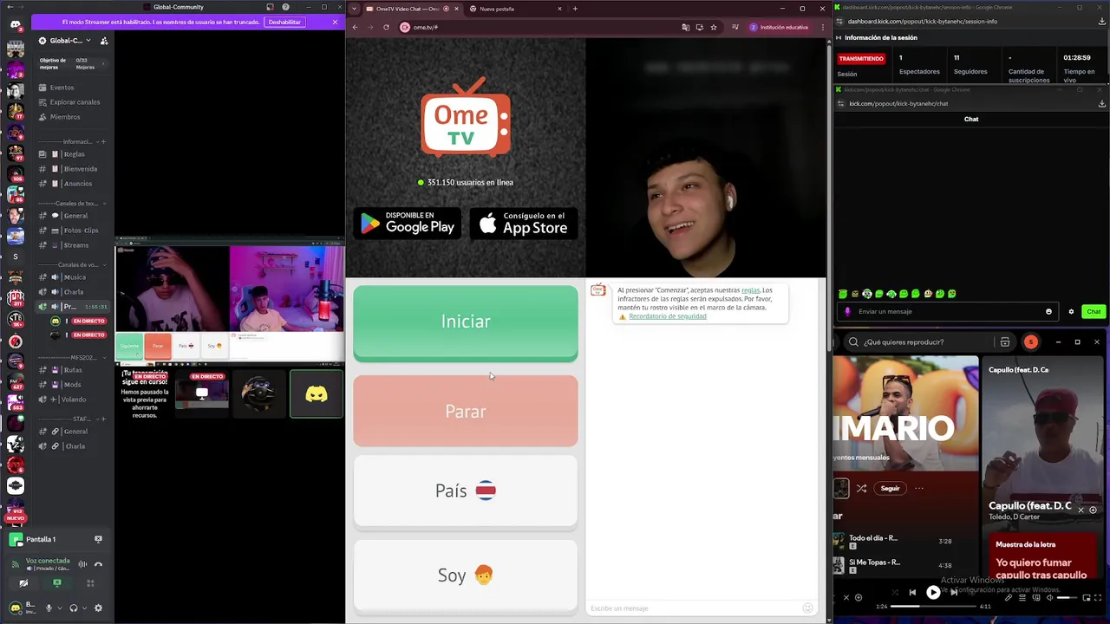Toggle Spotify play/pause button
The height and width of the screenshot is (624, 1110).
click(x=933, y=593)
